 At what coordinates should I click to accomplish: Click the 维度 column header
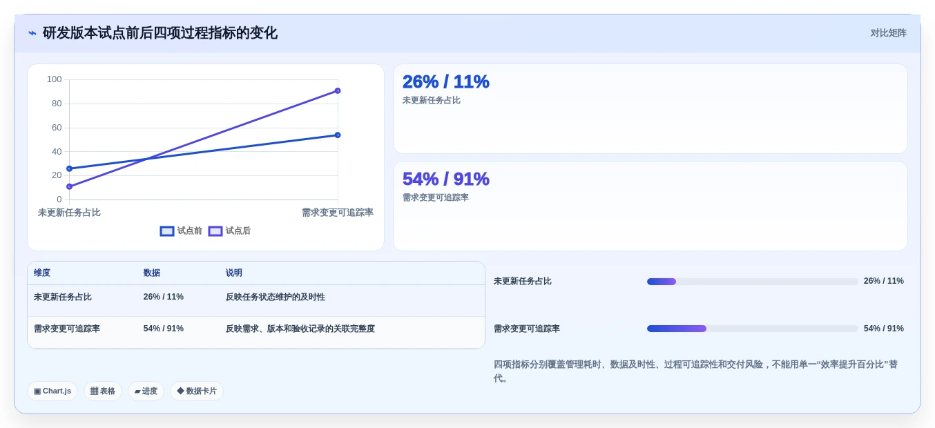click(42, 273)
